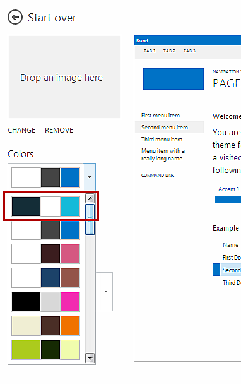Click the Third D row in example list

pos(232,282)
